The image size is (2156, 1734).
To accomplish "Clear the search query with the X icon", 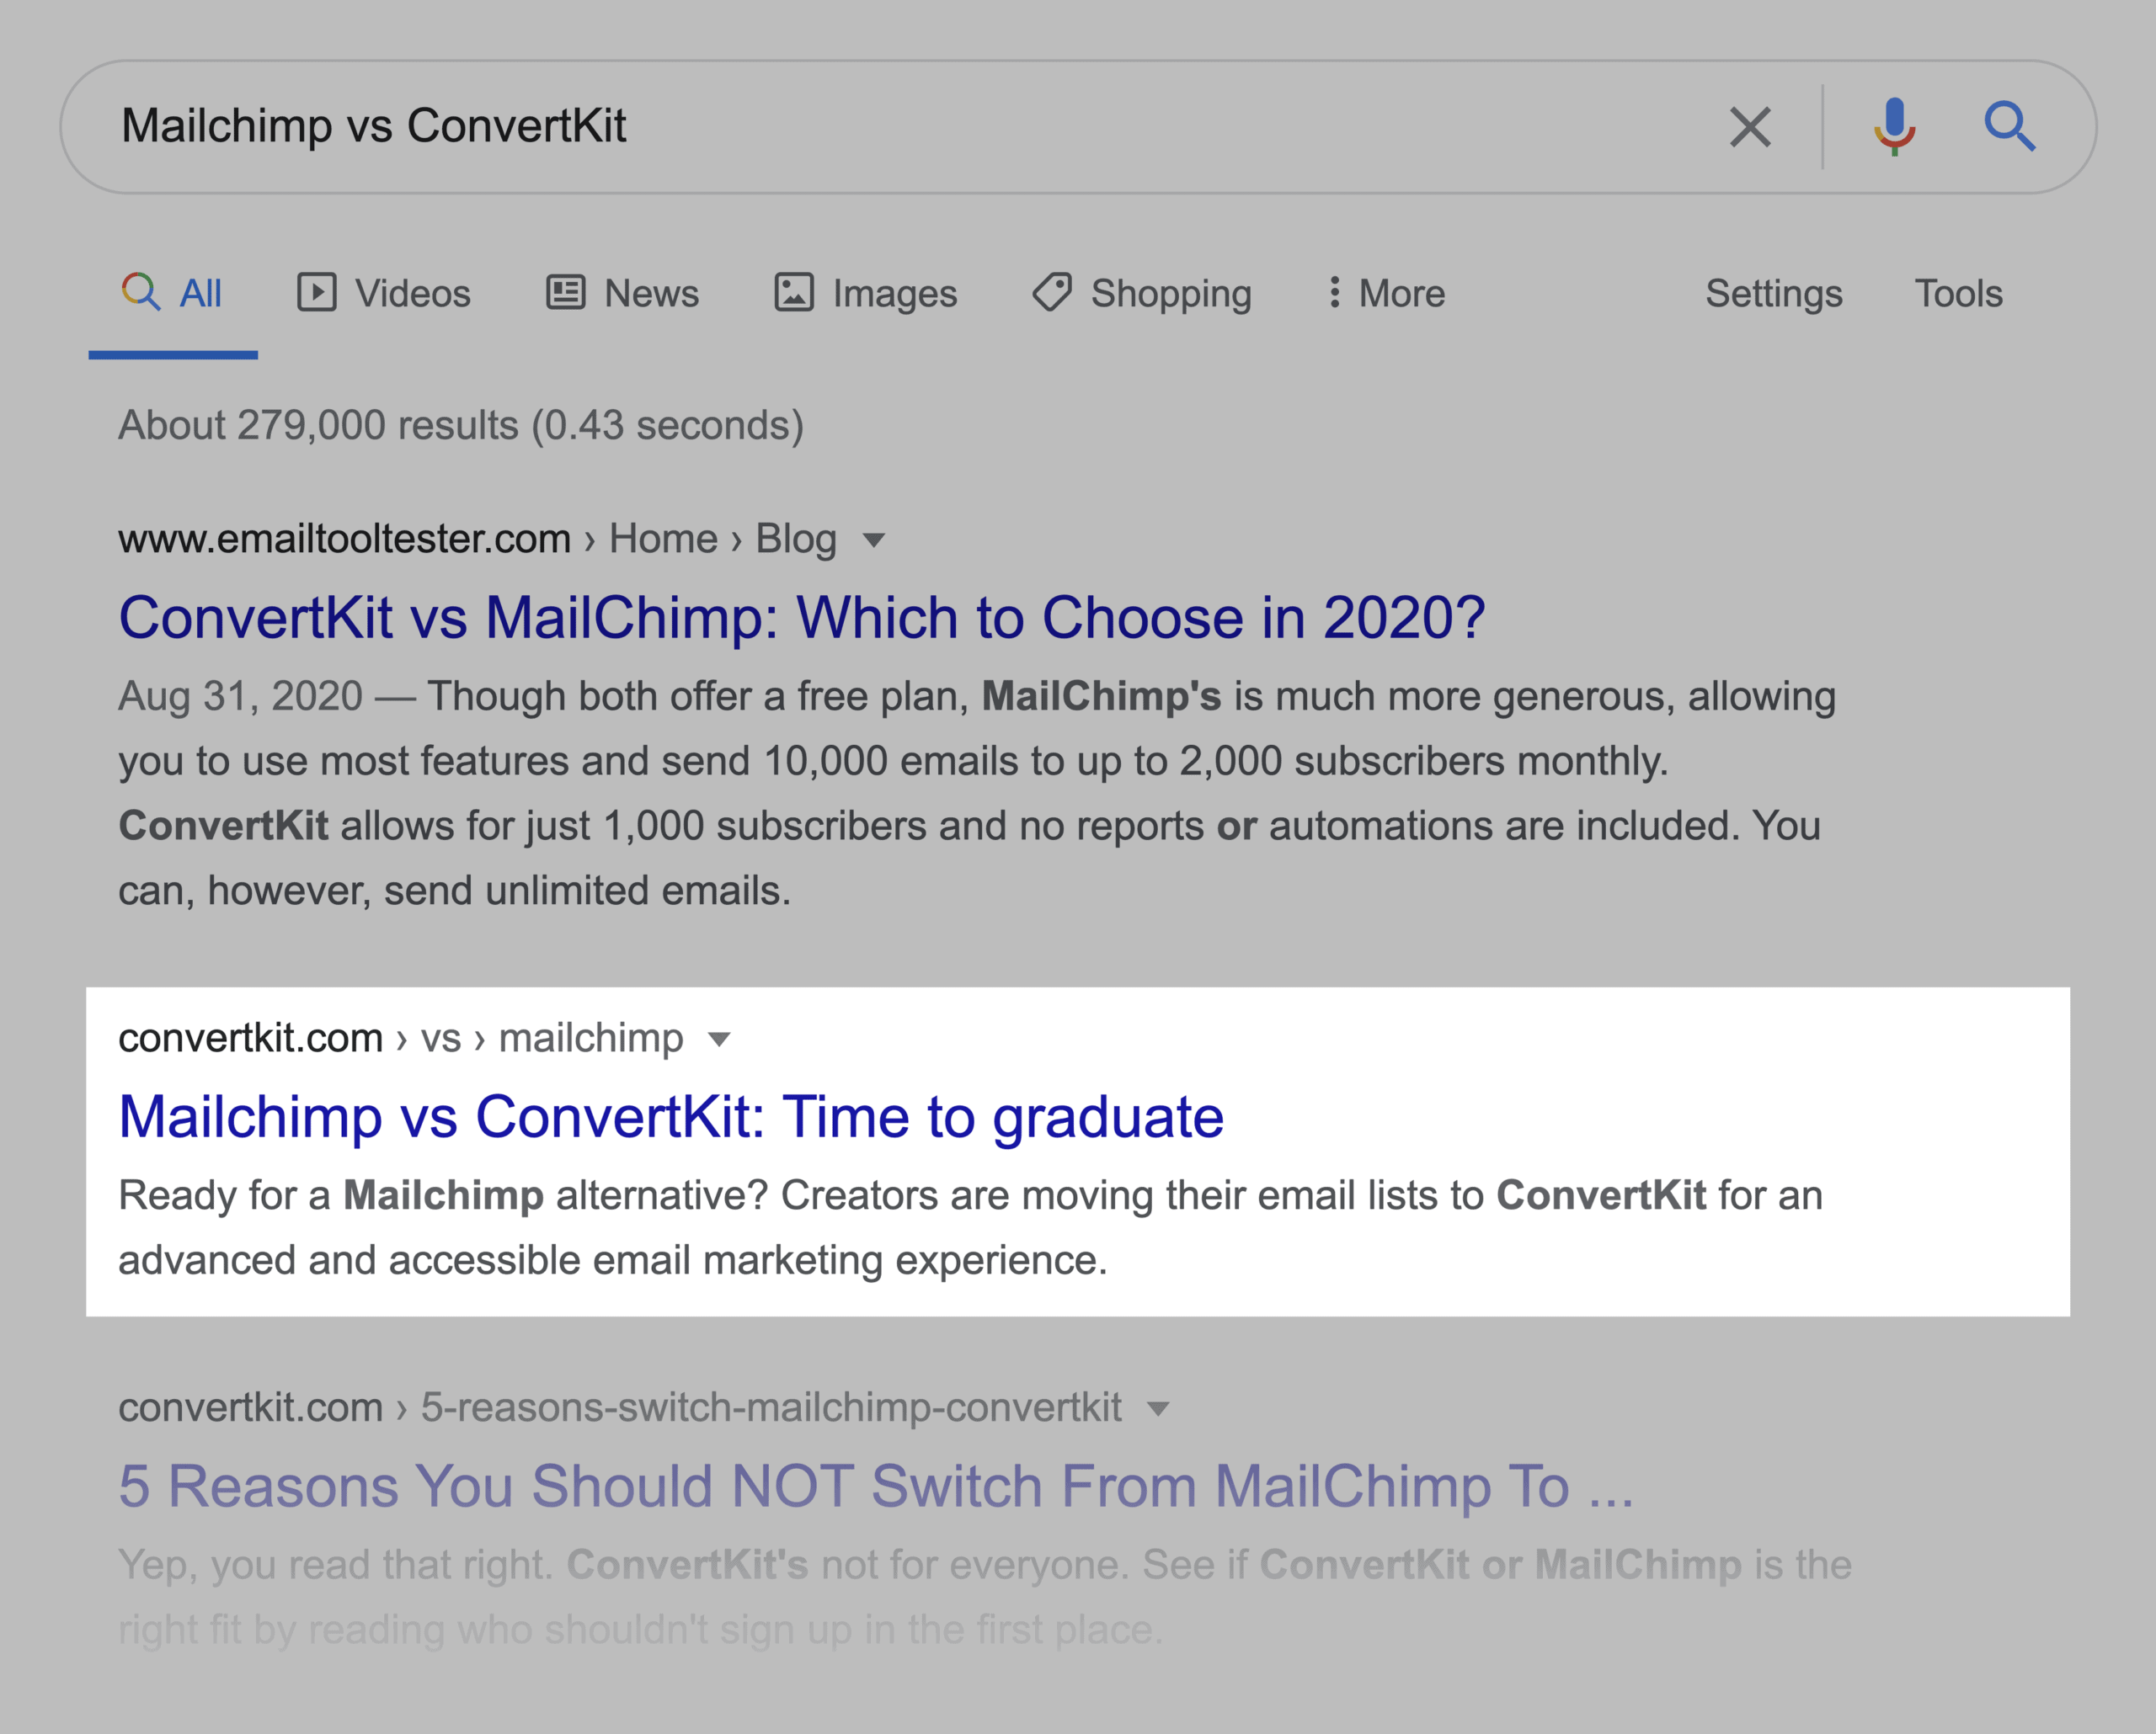I will point(1750,127).
